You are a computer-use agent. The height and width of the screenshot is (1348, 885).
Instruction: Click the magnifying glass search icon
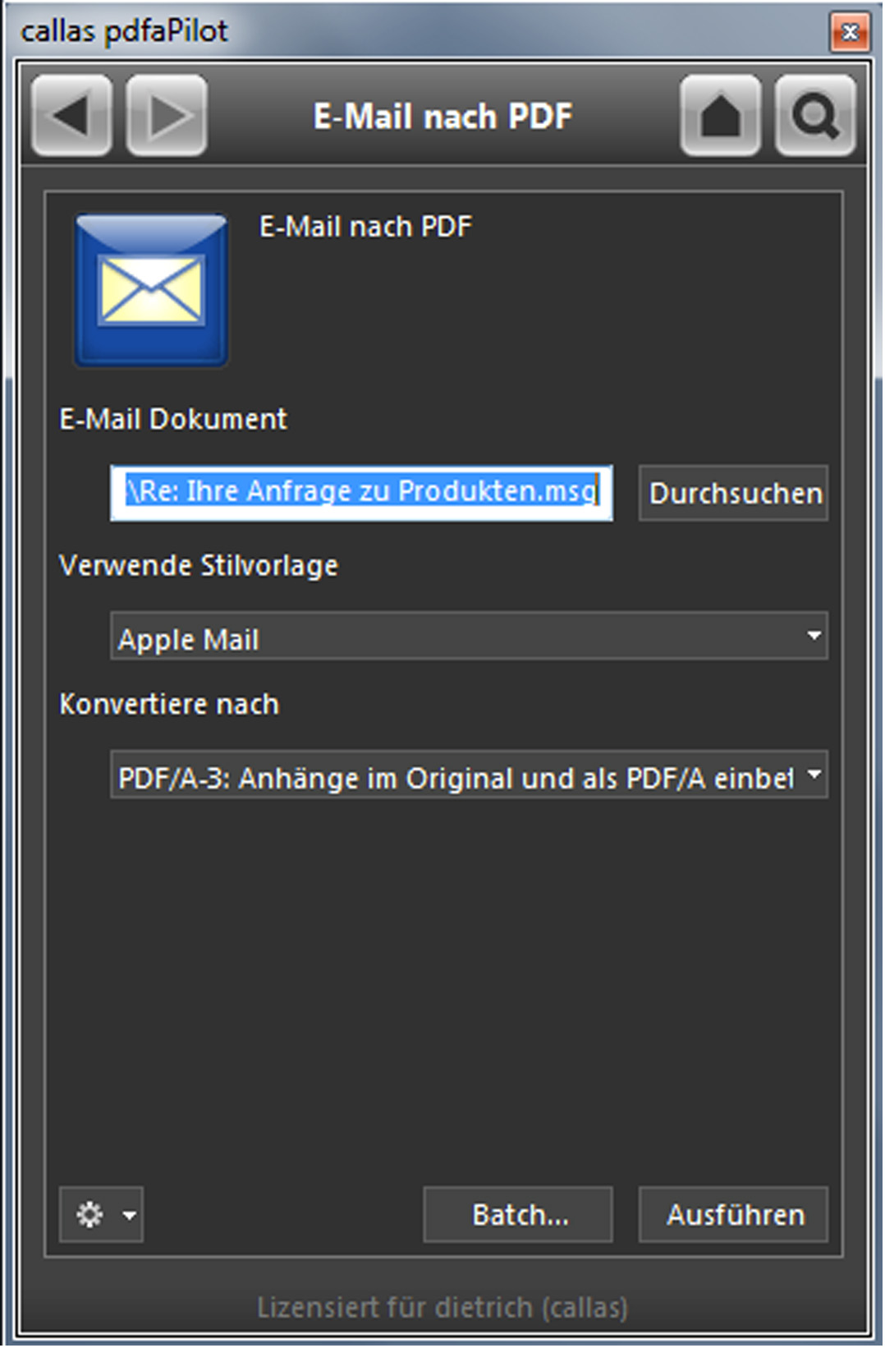814,116
